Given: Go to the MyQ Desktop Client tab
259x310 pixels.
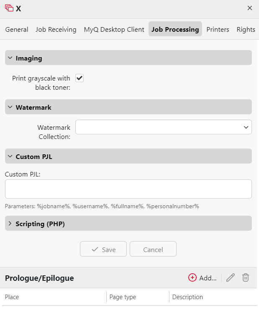Looking at the screenshot, I should (x=114, y=30).
